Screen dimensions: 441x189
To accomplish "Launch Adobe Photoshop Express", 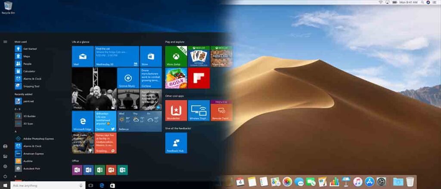I will pyautogui.click(x=34, y=139).
